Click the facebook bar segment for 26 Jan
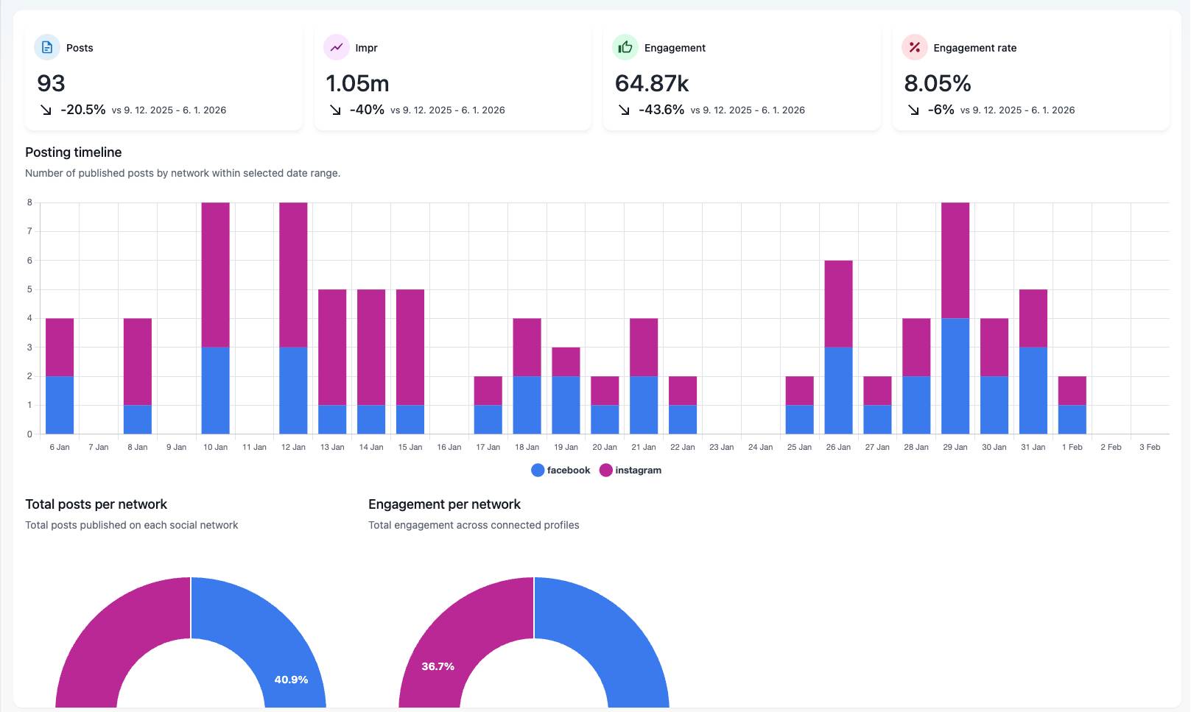The height and width of the screenshot is (712, 1191). point(839,391)
